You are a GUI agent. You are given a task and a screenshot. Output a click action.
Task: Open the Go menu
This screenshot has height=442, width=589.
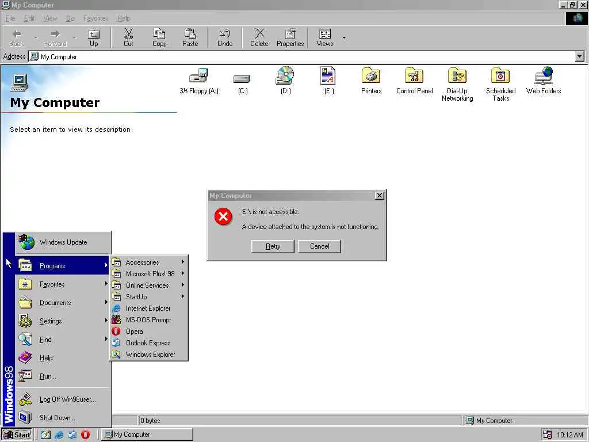tap(70, 18)
